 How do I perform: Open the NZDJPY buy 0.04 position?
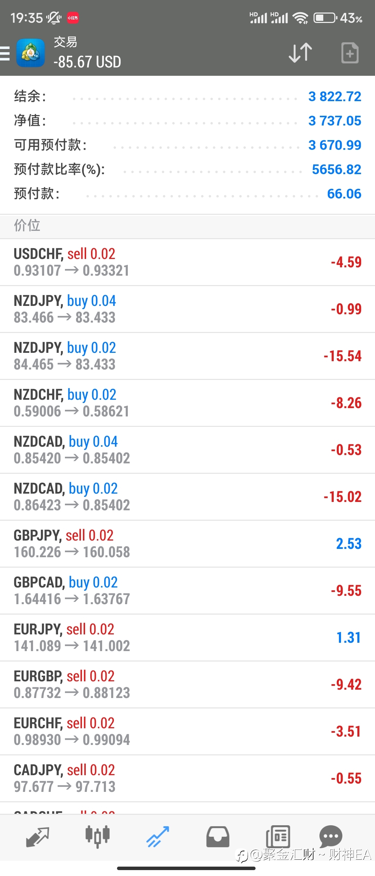pos(187,309)
